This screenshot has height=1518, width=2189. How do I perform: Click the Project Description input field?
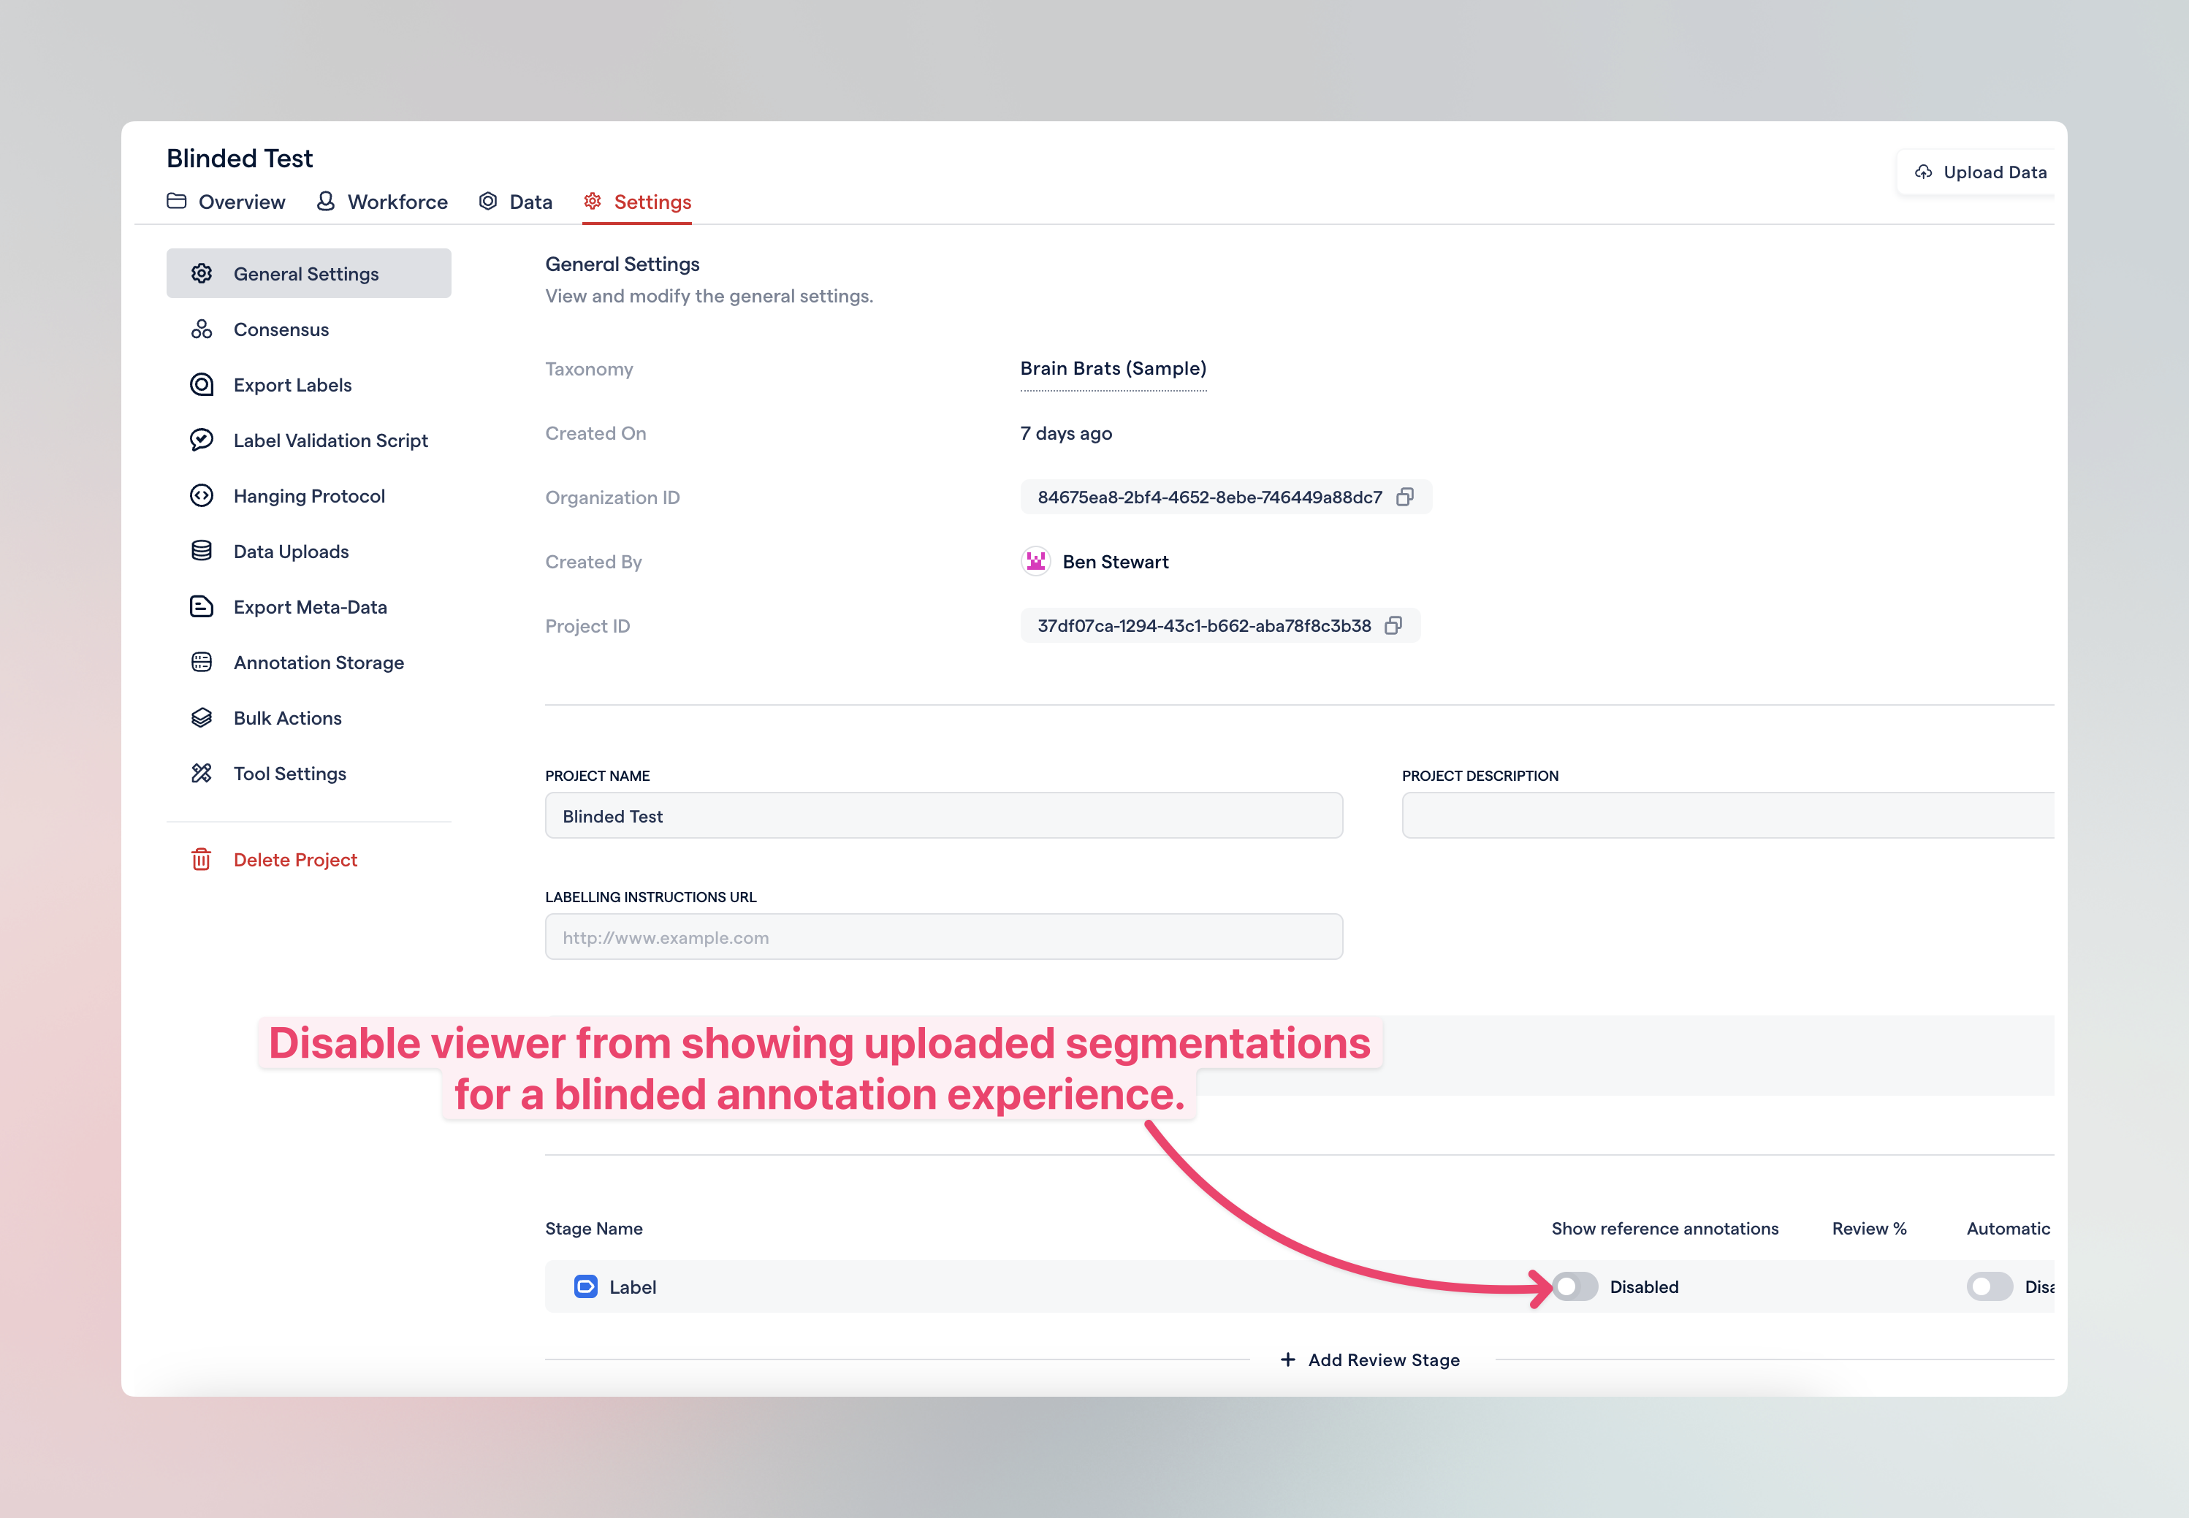coord(1729,816)
